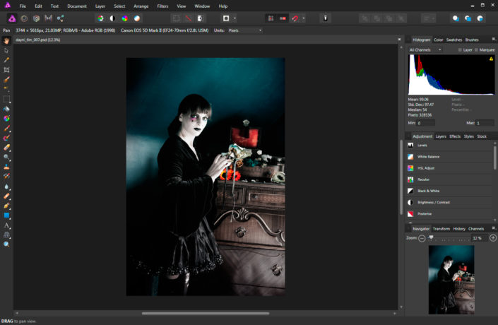
Task: Click the Invert Pixel Selection icon
Action: pyautogui.click(x=200, y=18)
